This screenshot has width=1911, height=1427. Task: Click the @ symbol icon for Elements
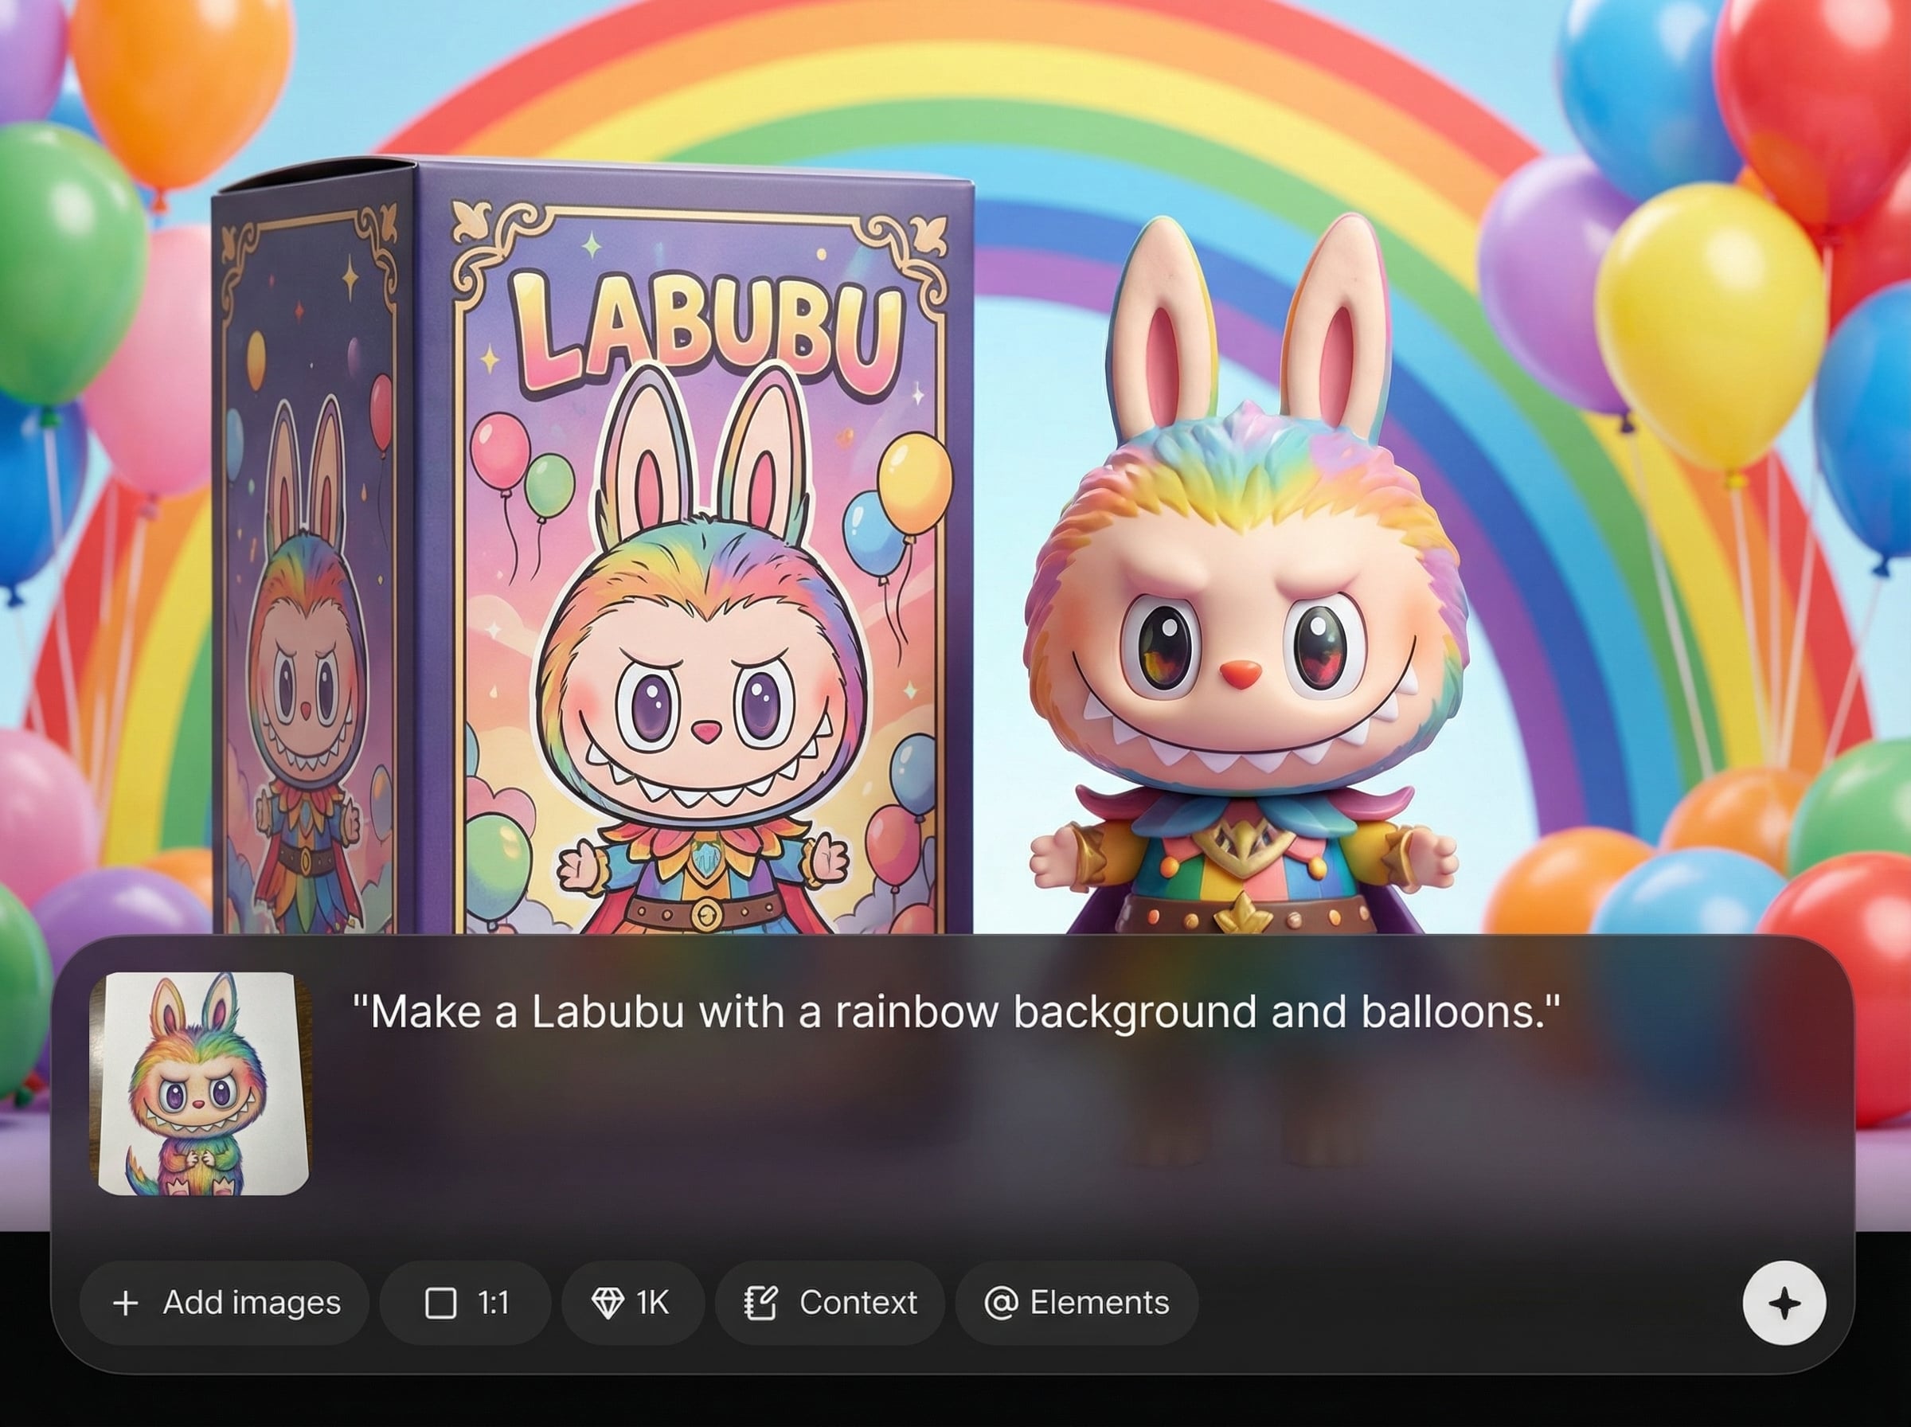click(x=1001, y=1303)
